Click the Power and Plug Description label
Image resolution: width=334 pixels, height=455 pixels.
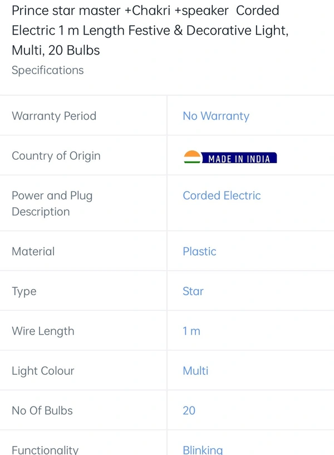(x=52, y=204)
